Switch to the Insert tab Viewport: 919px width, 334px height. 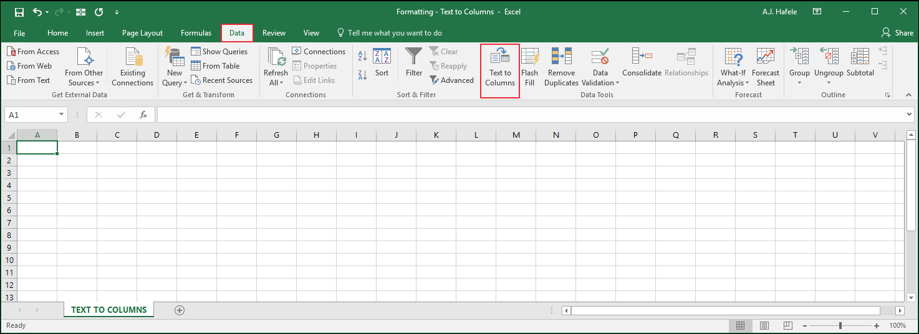tap(95, 33)
